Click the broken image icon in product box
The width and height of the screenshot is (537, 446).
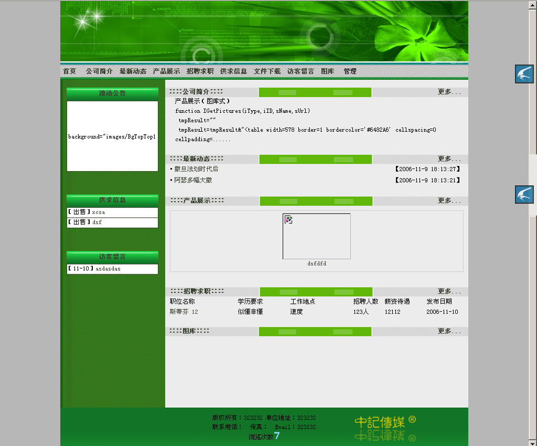tap(288, 220)
